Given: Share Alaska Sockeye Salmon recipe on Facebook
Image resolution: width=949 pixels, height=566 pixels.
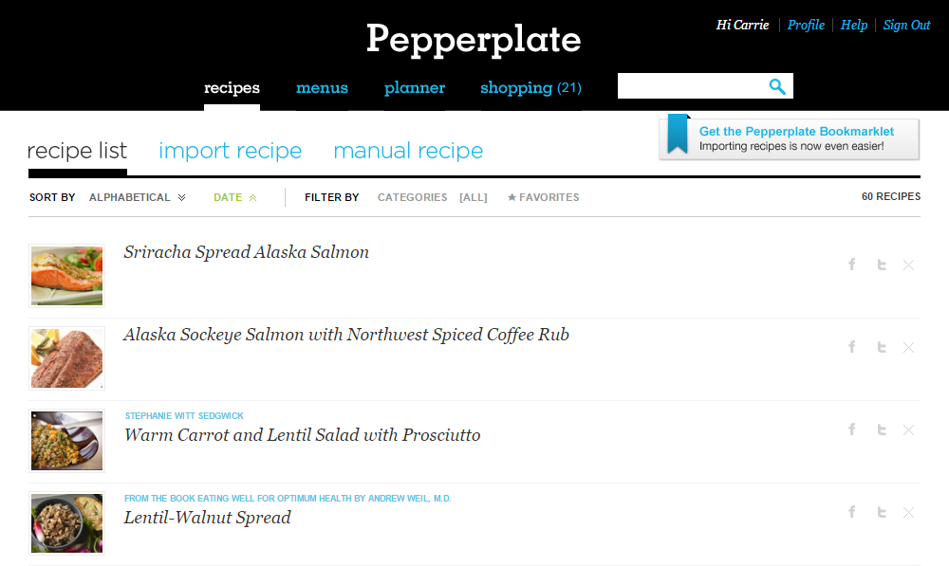Looking at the screenshot, I should click(852, 347).
